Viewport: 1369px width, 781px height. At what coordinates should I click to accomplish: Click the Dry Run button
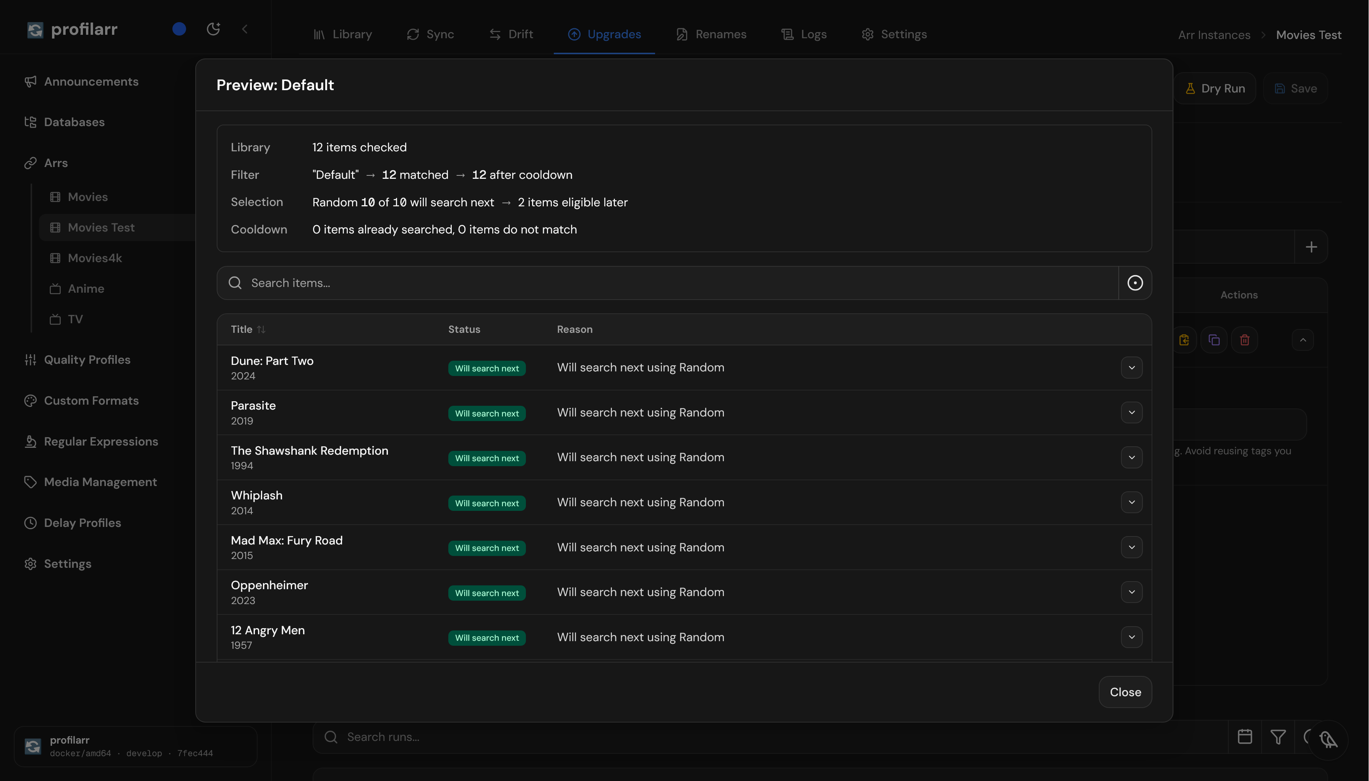(1215, 89)
